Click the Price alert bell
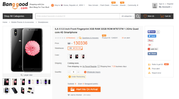 149,69
